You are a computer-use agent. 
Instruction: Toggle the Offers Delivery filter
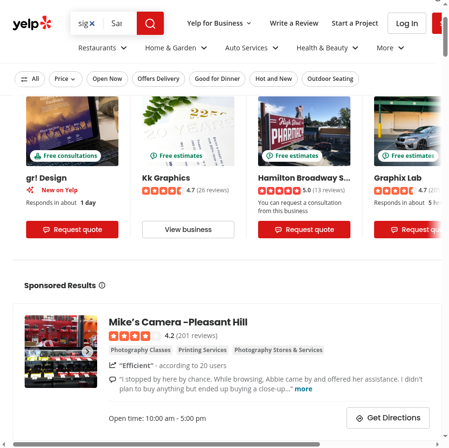(x=159, y=79)
